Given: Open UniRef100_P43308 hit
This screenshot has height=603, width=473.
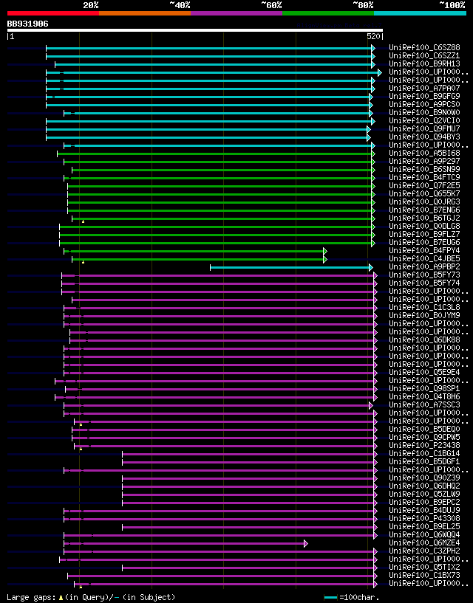Looking at the screenshot, I should click(424, 518).
